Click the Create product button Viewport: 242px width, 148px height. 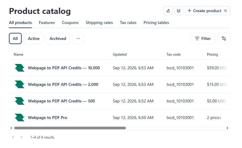208,11
